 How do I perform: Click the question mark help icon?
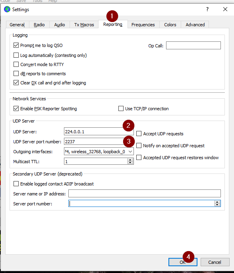(207, 9)
